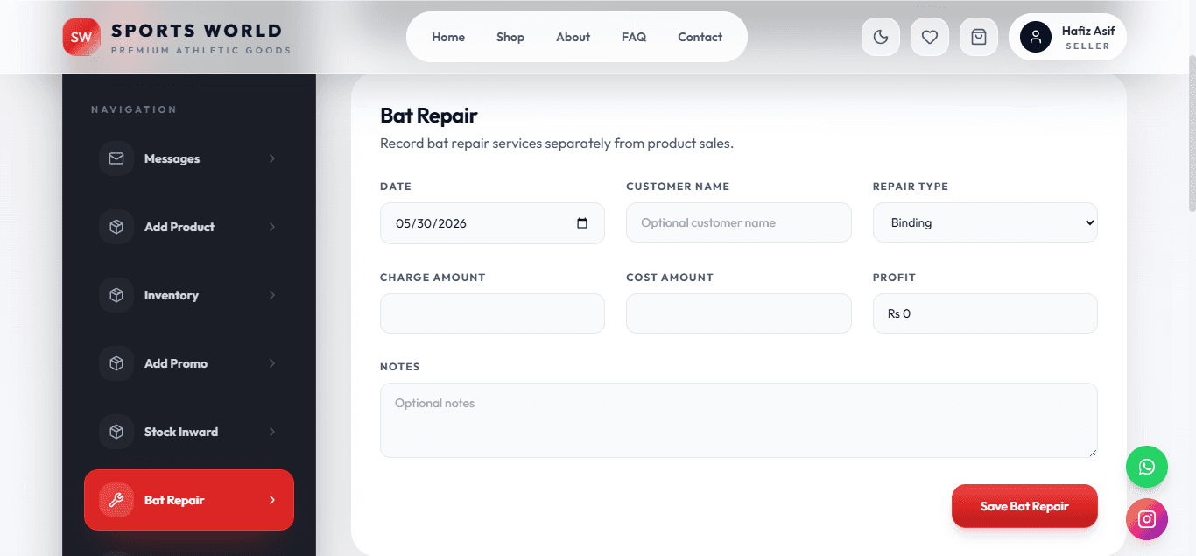The height and width of the screenshot is (556, 1196).
Task: Open shopping bag cart icon
Action: [979, 37]
